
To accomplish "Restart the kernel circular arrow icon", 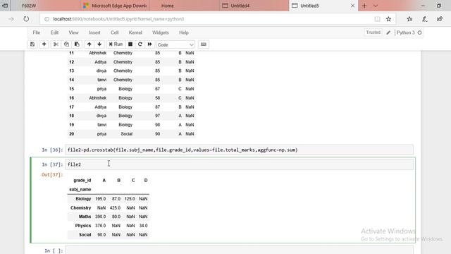I will click(140, 44).
